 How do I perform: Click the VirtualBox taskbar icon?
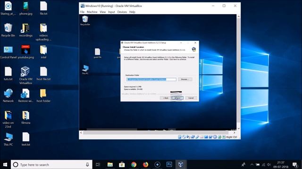pyautogui.click(x=181, y=164)
